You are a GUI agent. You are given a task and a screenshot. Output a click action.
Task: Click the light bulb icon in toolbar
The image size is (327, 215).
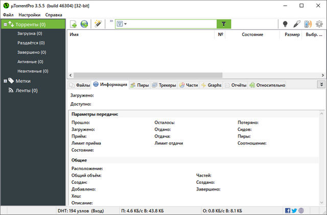pyautogui.click(x=286, y=24)
